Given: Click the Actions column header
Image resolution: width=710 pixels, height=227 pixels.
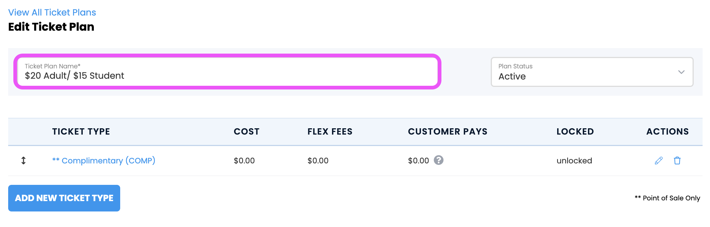Looking at the screenshot, I should click(667, 132).
